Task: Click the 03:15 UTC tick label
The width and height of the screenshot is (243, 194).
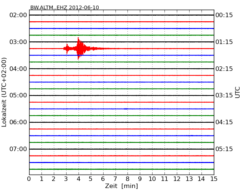Action: [224, 95]
